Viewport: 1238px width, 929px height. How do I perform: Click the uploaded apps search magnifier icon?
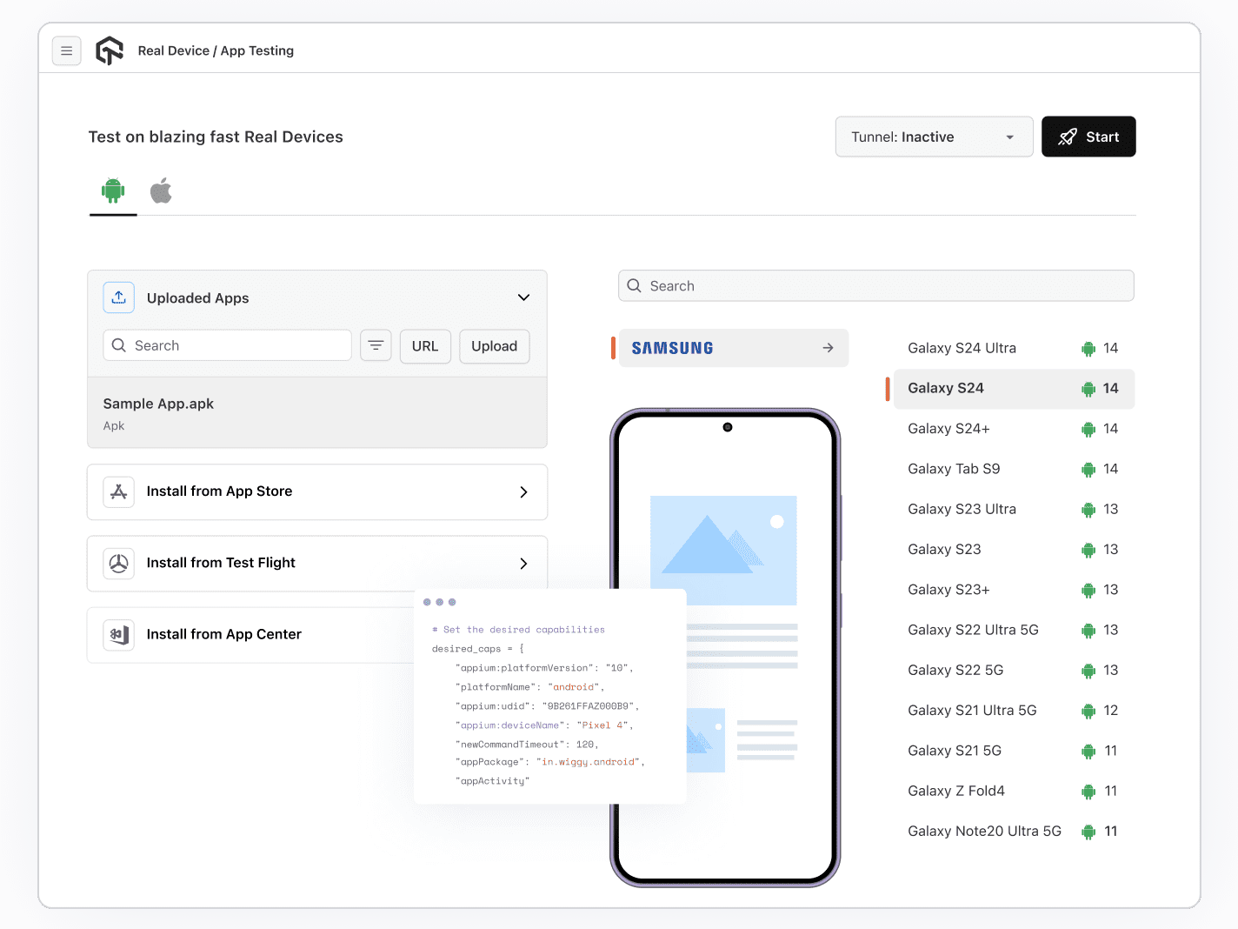click(119, 345)
